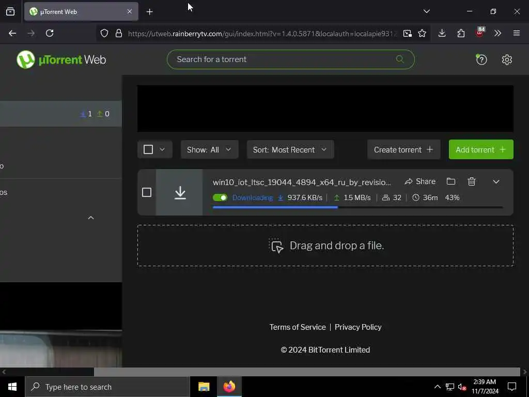Screen dimensions: 529x397
Task: Click the torrent download progress bar
Action: [x=357, y=207]
